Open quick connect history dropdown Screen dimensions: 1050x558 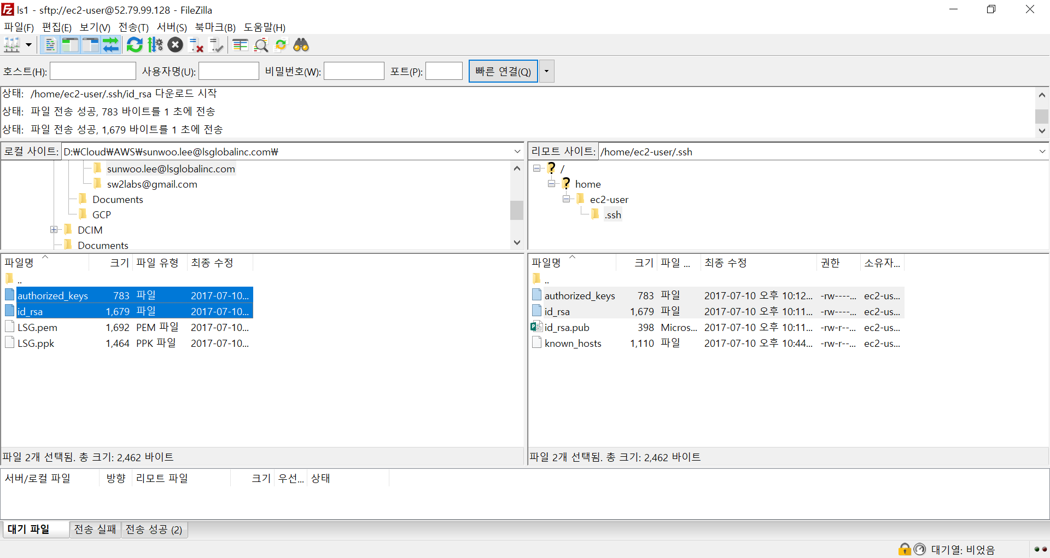tap(546, 71)
